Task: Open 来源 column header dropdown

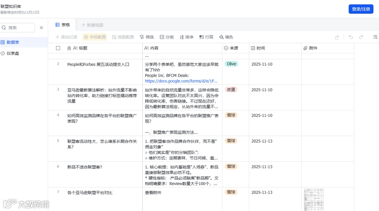Action: [x=231, y=48]
